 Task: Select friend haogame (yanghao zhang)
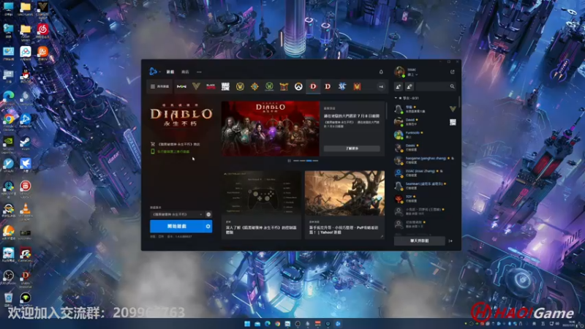(x=425, y=160)
